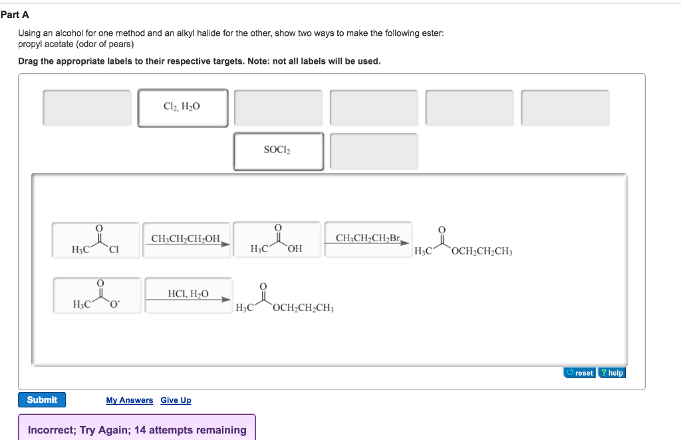Select the Incorrect; Try Again banner
Viewport: 681px width, 440px height.
tap(137, 429)
